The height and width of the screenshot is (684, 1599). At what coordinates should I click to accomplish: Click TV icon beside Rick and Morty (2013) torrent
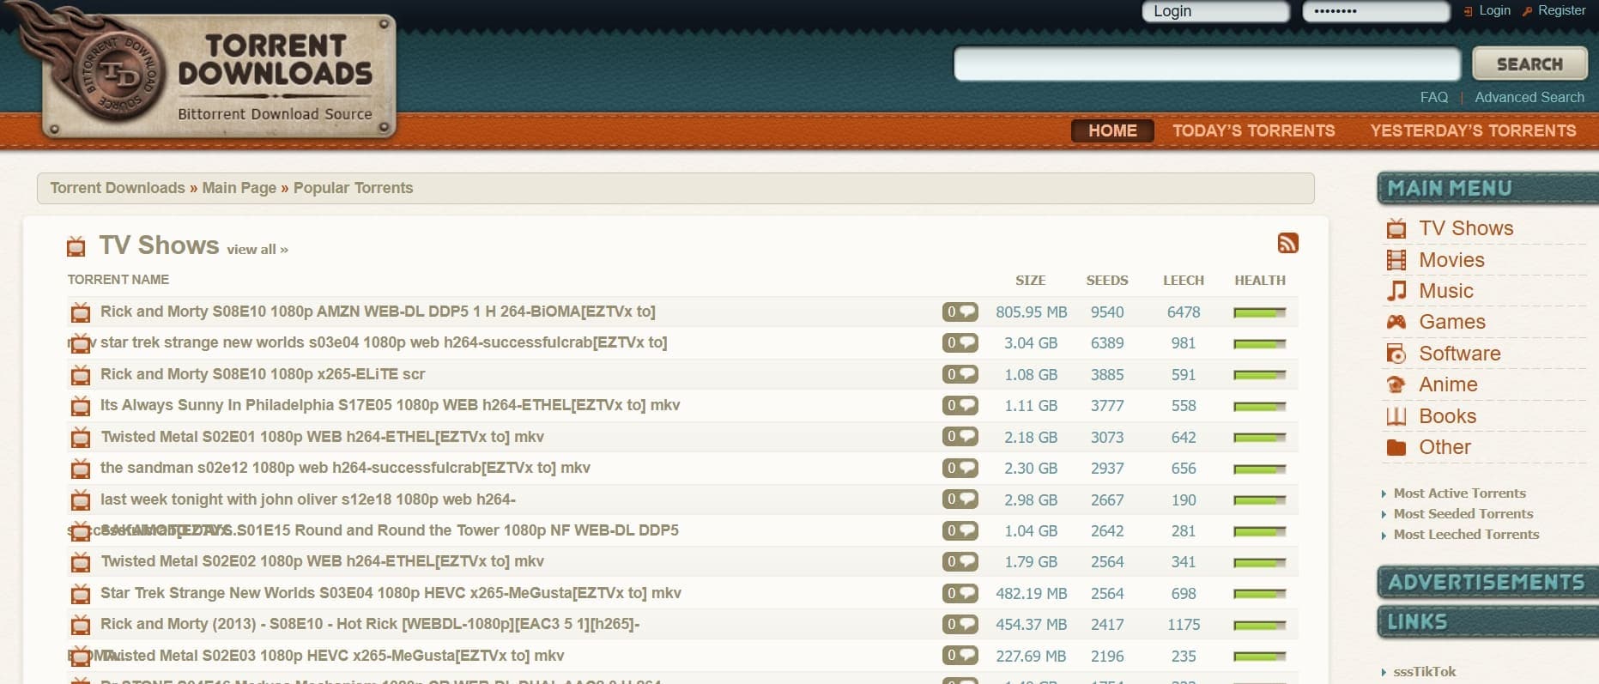(81, 625)
